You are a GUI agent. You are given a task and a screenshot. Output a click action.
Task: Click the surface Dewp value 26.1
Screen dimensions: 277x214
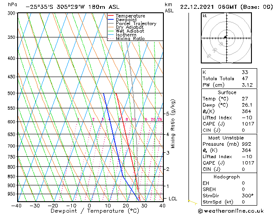coord(247,105)
